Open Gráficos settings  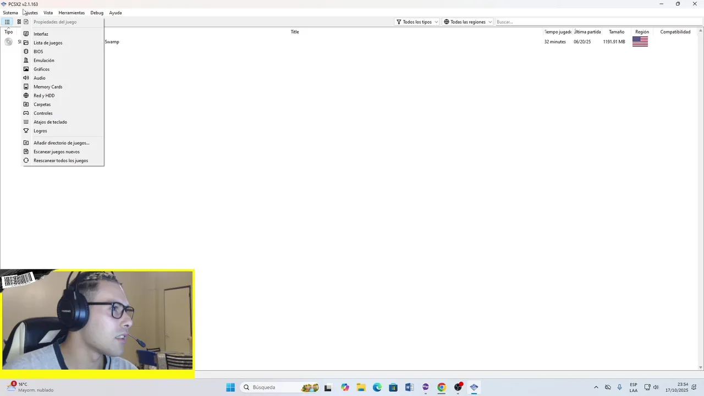click(63, 69)
